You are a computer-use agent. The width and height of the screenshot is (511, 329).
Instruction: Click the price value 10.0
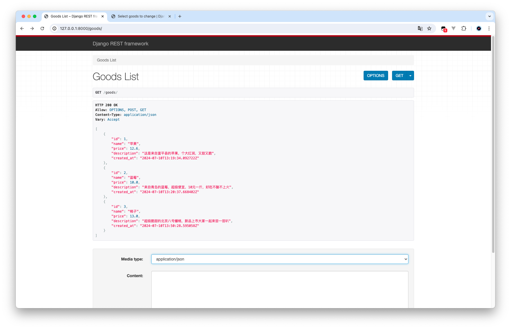click(x=134, y=182)
